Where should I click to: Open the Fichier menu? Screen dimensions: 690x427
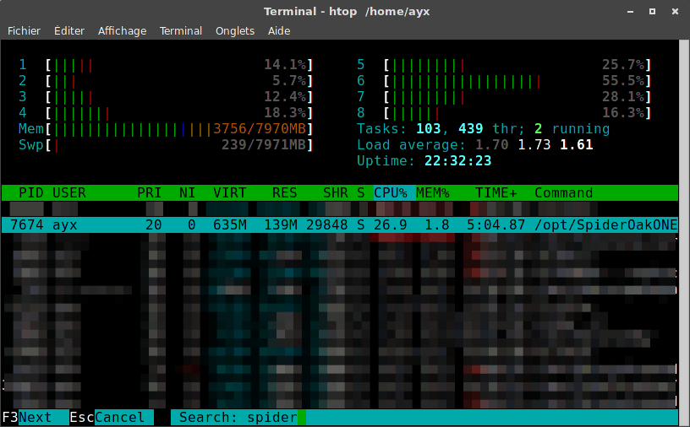point(24,30)
